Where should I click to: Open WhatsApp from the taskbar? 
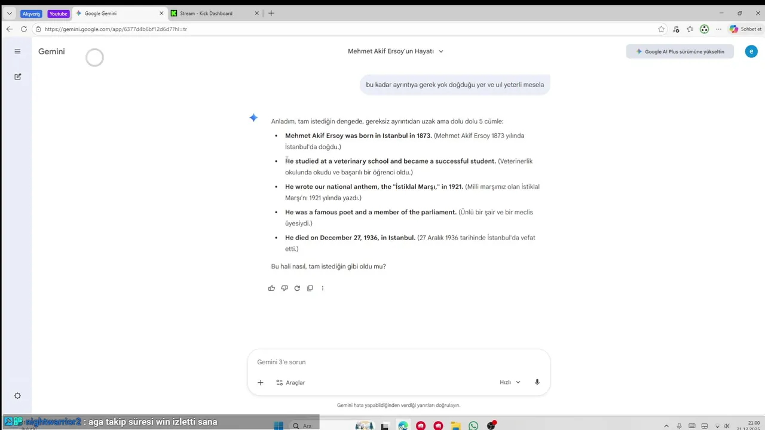(473, 426)
